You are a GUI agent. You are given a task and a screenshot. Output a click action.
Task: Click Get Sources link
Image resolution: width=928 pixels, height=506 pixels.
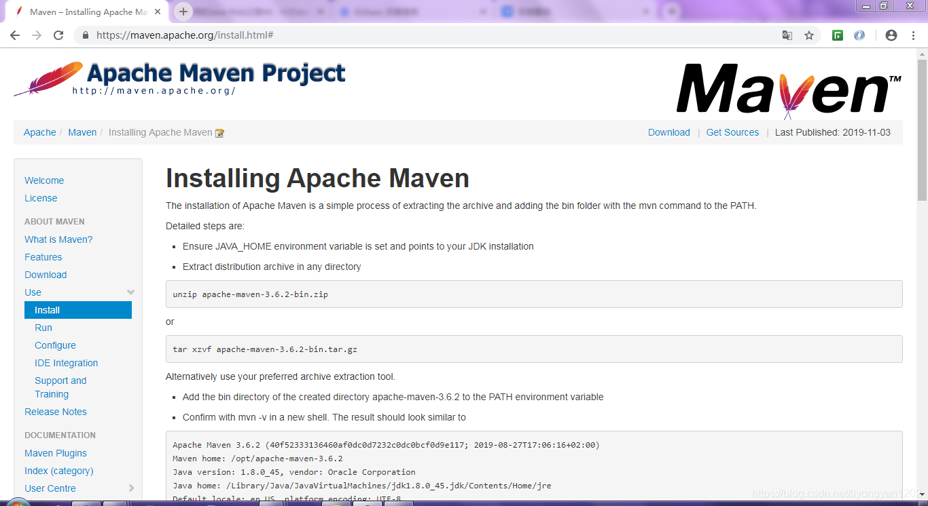(x=732, y=132)
